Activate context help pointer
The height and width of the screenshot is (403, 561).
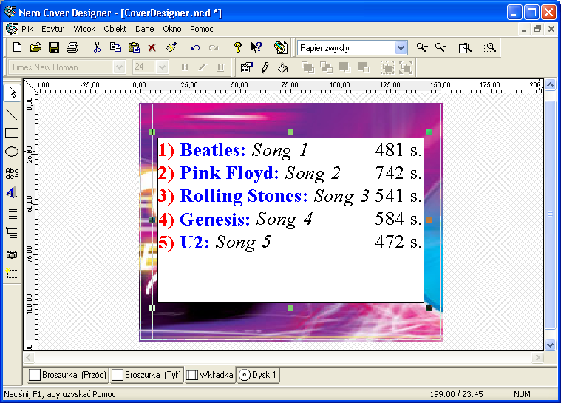tap(256, 47)
